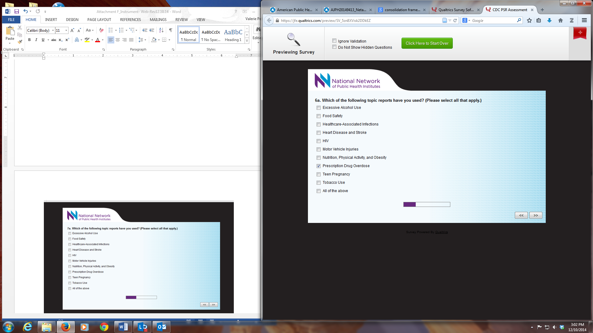
Task: Click Here to Start Over button
Action: (427, 43)
